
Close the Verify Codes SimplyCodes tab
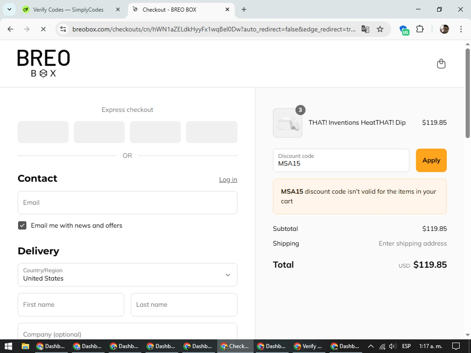[118, 9]
